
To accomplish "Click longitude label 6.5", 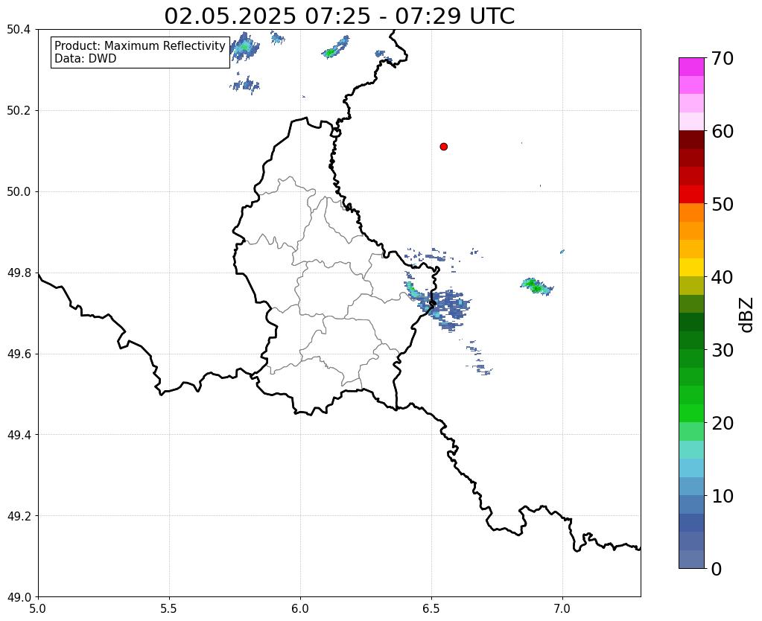I will point(431,608).
